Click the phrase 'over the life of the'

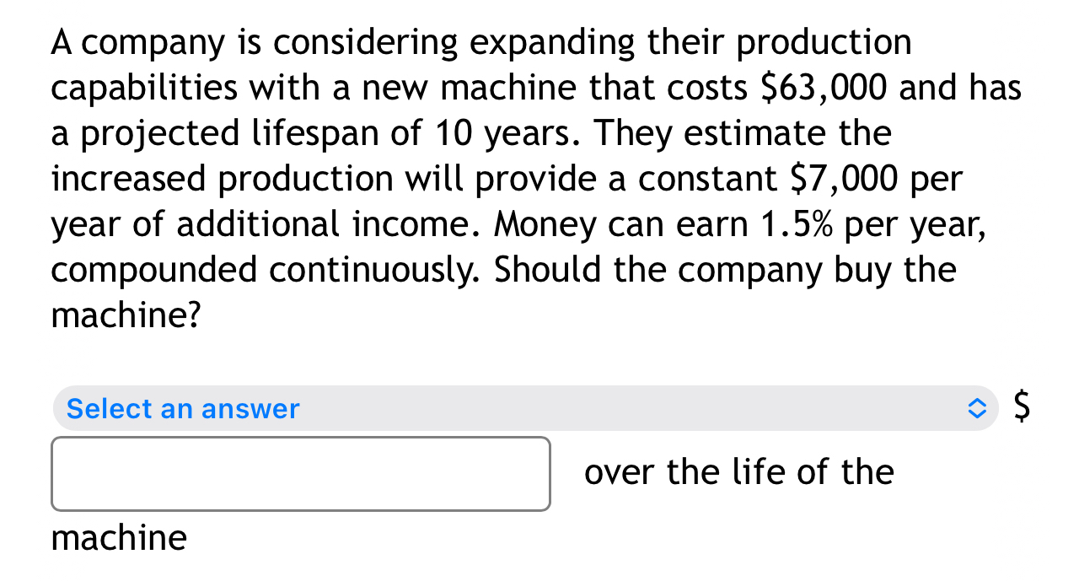tap(739, 472)
